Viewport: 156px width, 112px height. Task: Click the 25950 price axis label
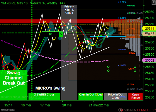pyautogui.click(x=150, y=12)
